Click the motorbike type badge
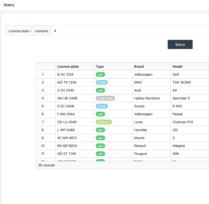The width and height of the screenshot is (209, 204). coord(105,98)
